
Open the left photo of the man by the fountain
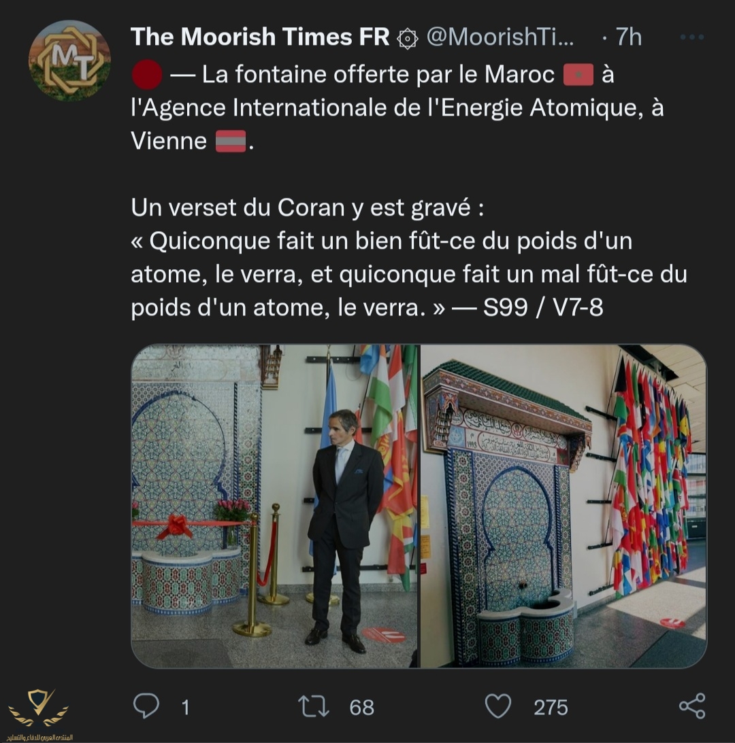[x=274, y=506]
